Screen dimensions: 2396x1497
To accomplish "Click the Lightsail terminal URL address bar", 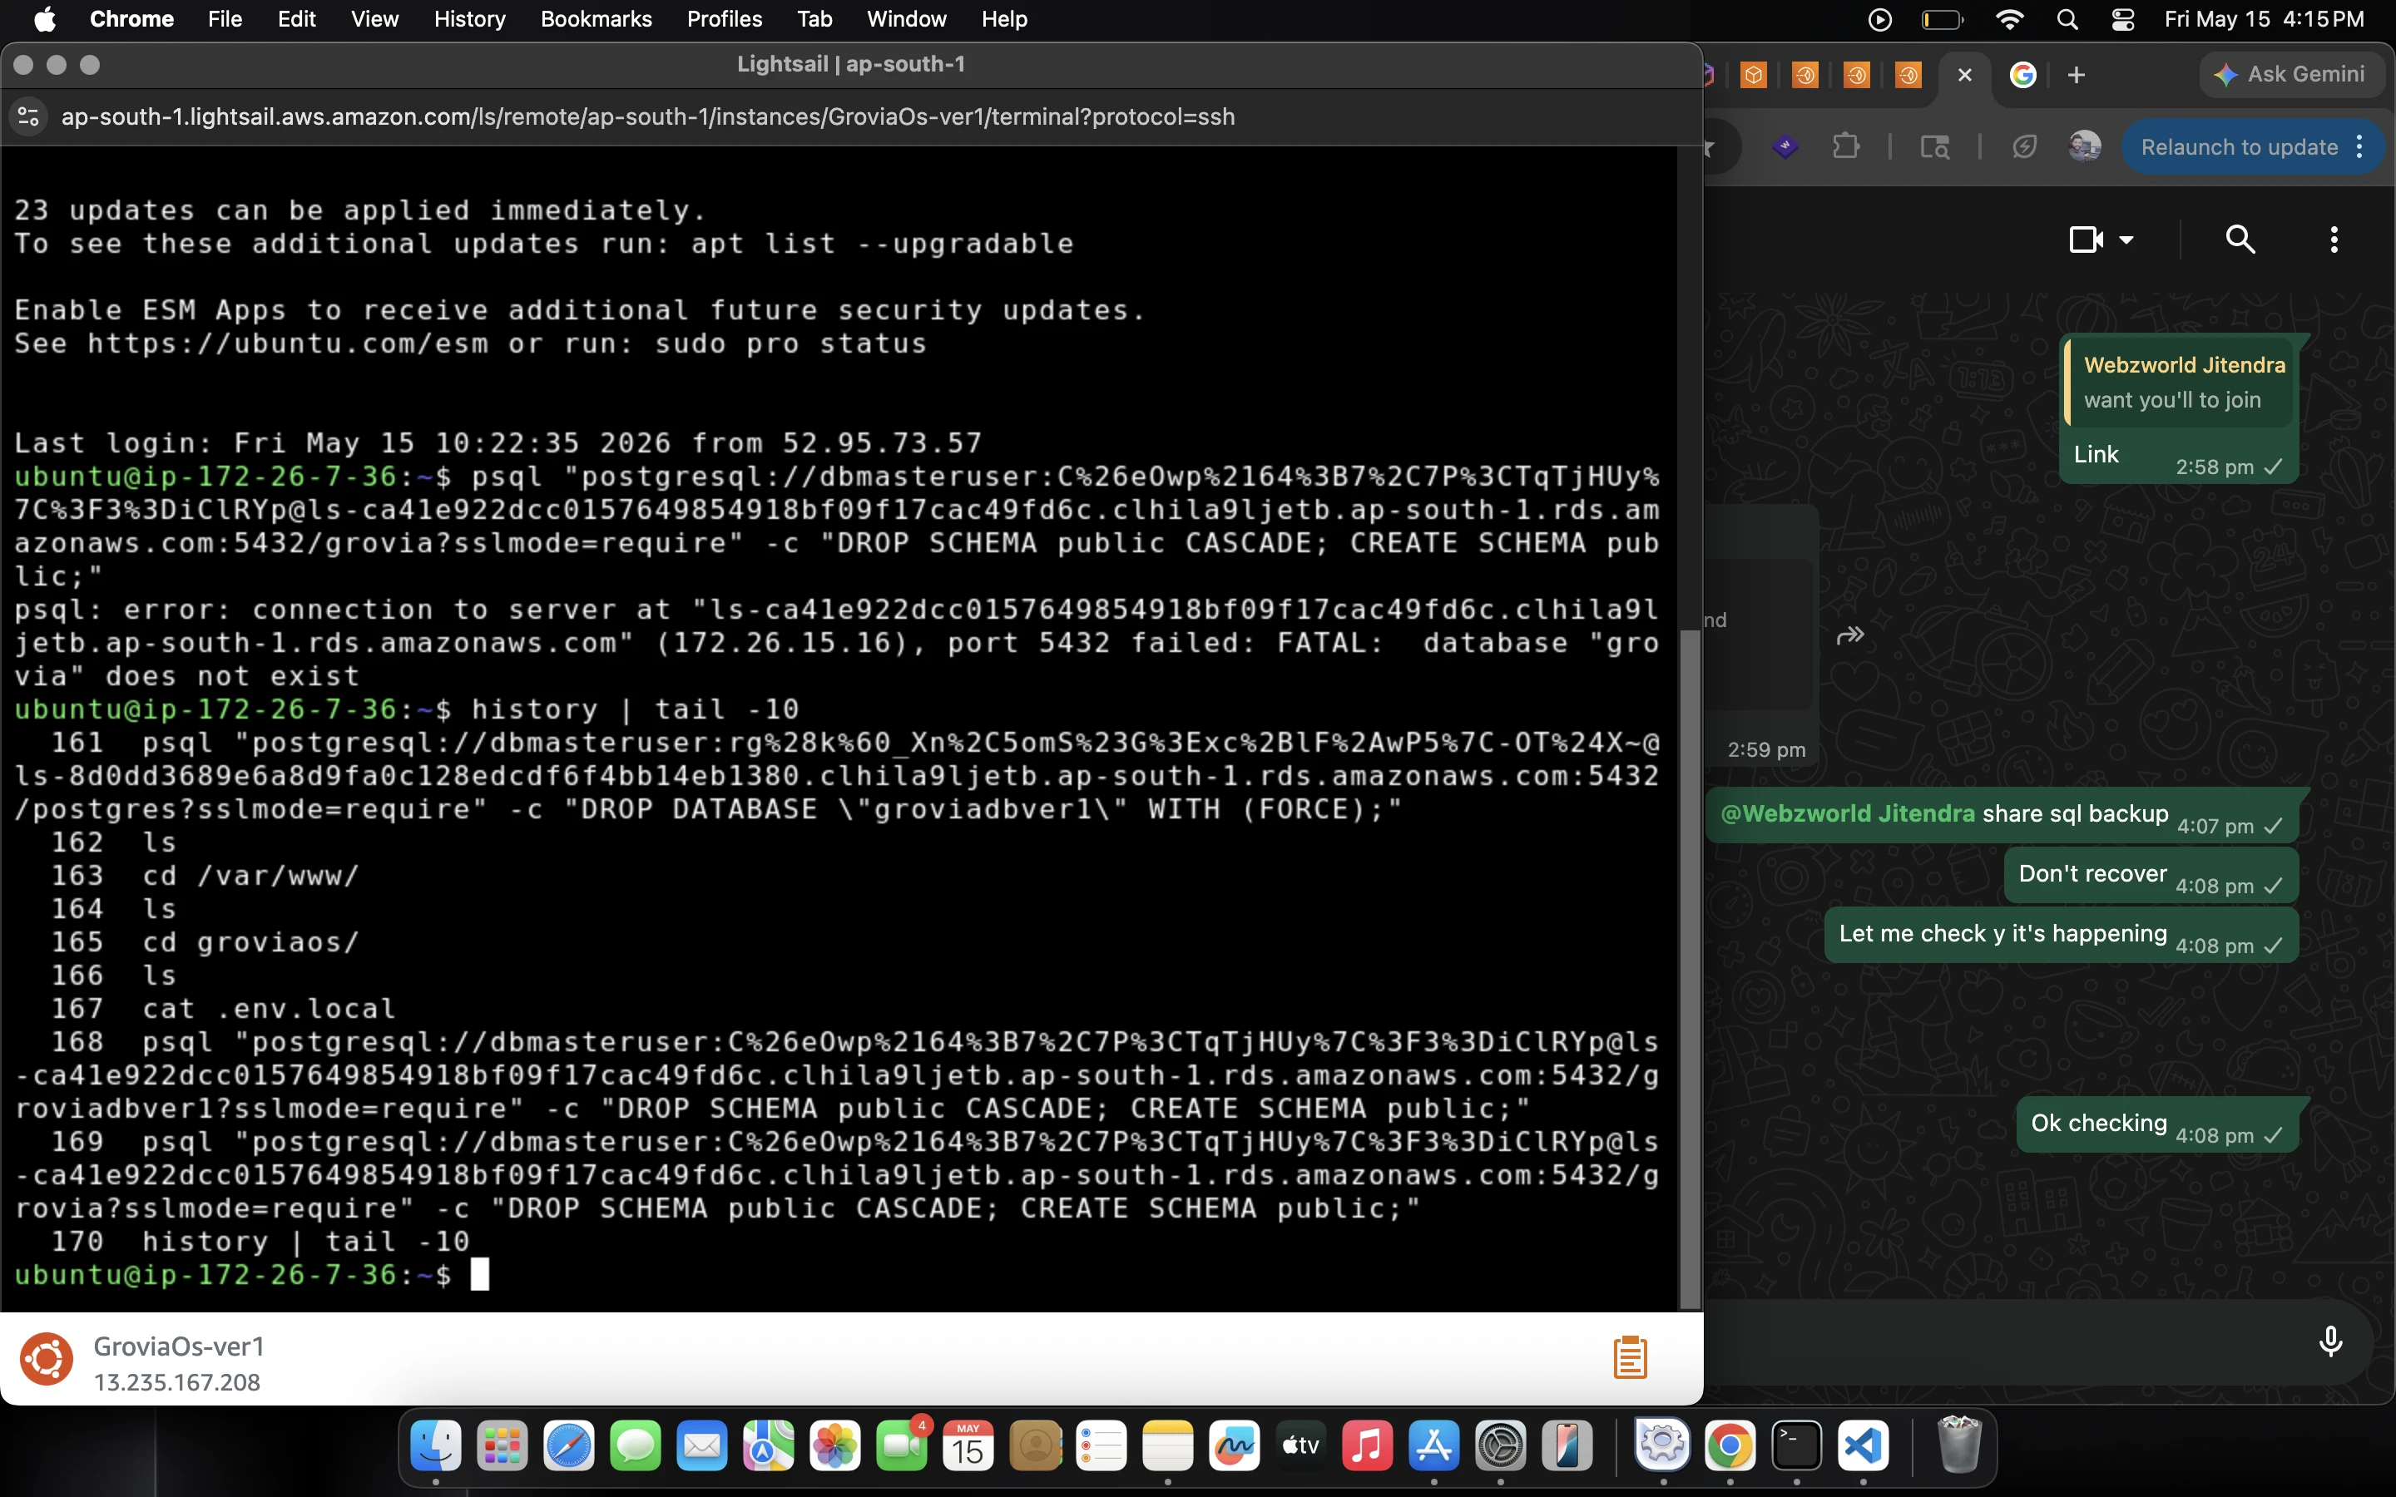I will pos(649,116).
